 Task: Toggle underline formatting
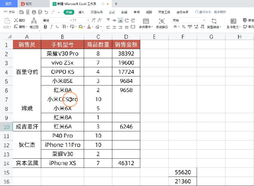click(x=57, y=27)
